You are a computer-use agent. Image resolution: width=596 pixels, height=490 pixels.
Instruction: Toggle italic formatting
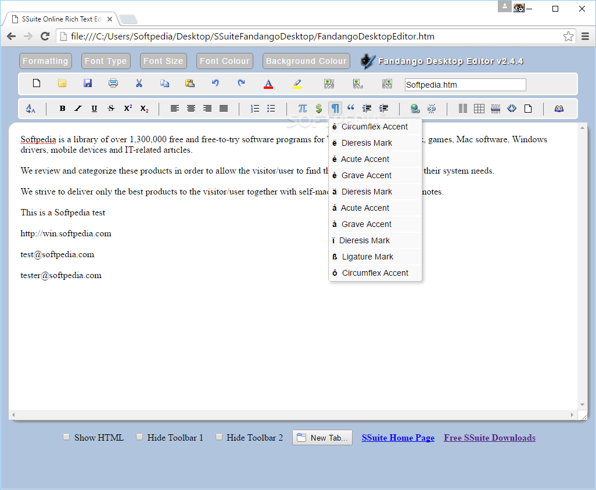tap(78, 109)
